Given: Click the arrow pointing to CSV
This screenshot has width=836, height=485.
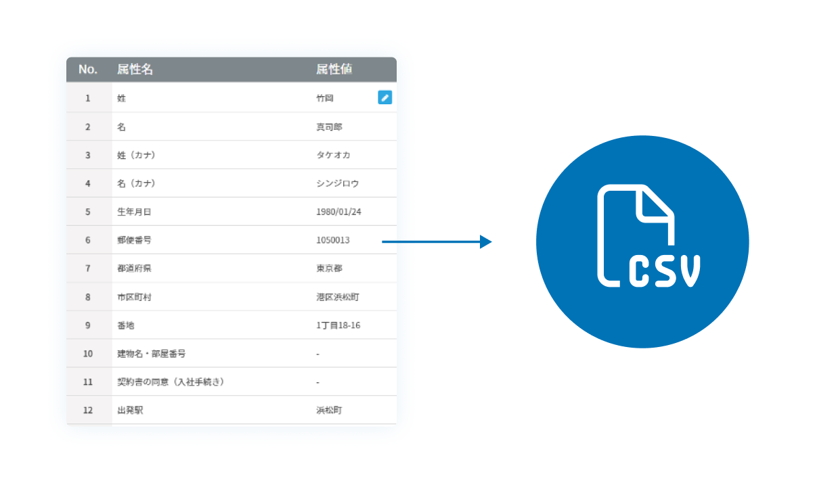Looking at the screenshot, I should coord(437,241).
